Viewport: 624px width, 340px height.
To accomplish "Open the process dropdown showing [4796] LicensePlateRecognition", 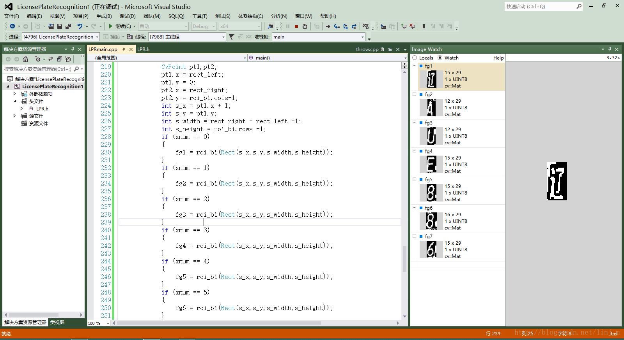I will 61,37.
